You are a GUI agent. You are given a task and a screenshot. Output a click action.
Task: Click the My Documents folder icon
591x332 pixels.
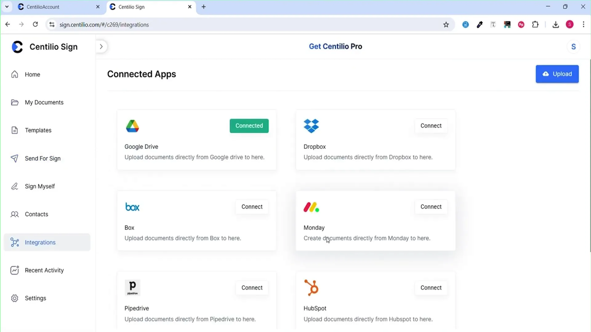point(14,103)
